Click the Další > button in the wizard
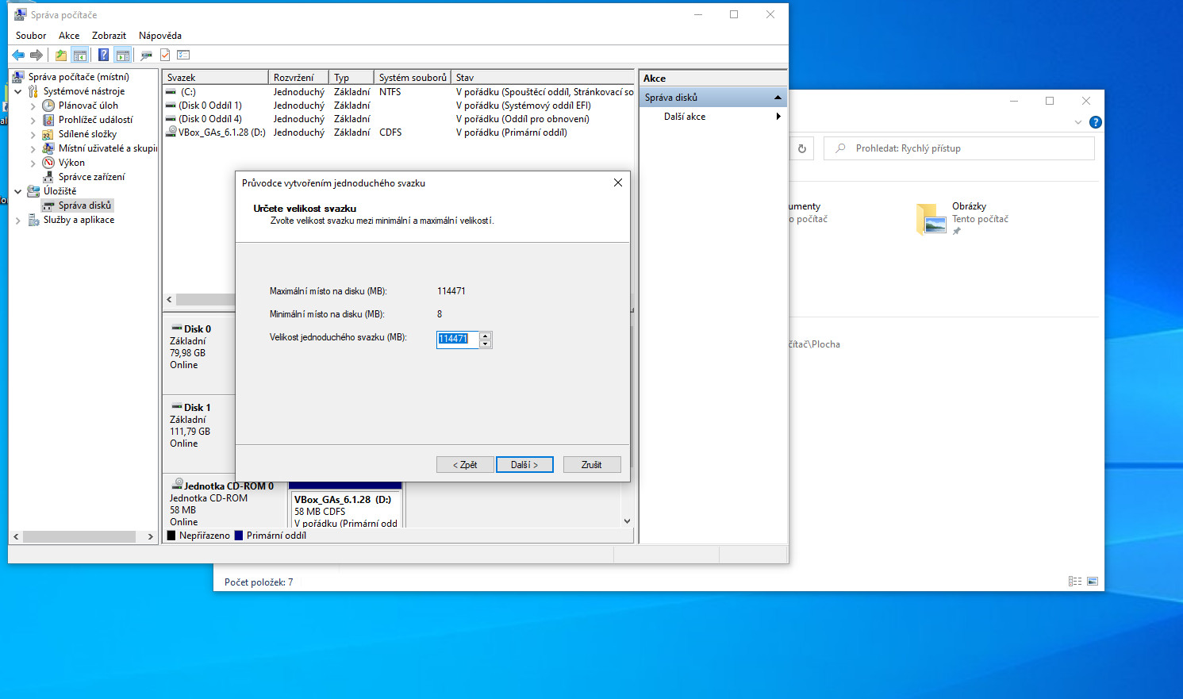This screenshot has width=1183, height=699. tap(524, 465)
